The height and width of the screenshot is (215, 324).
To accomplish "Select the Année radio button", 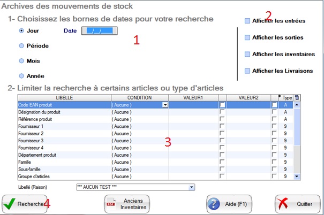I will click(22, 76).
